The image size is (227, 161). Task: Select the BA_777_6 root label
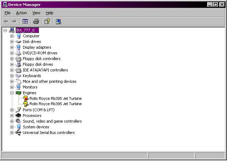[x=27, y=30]
